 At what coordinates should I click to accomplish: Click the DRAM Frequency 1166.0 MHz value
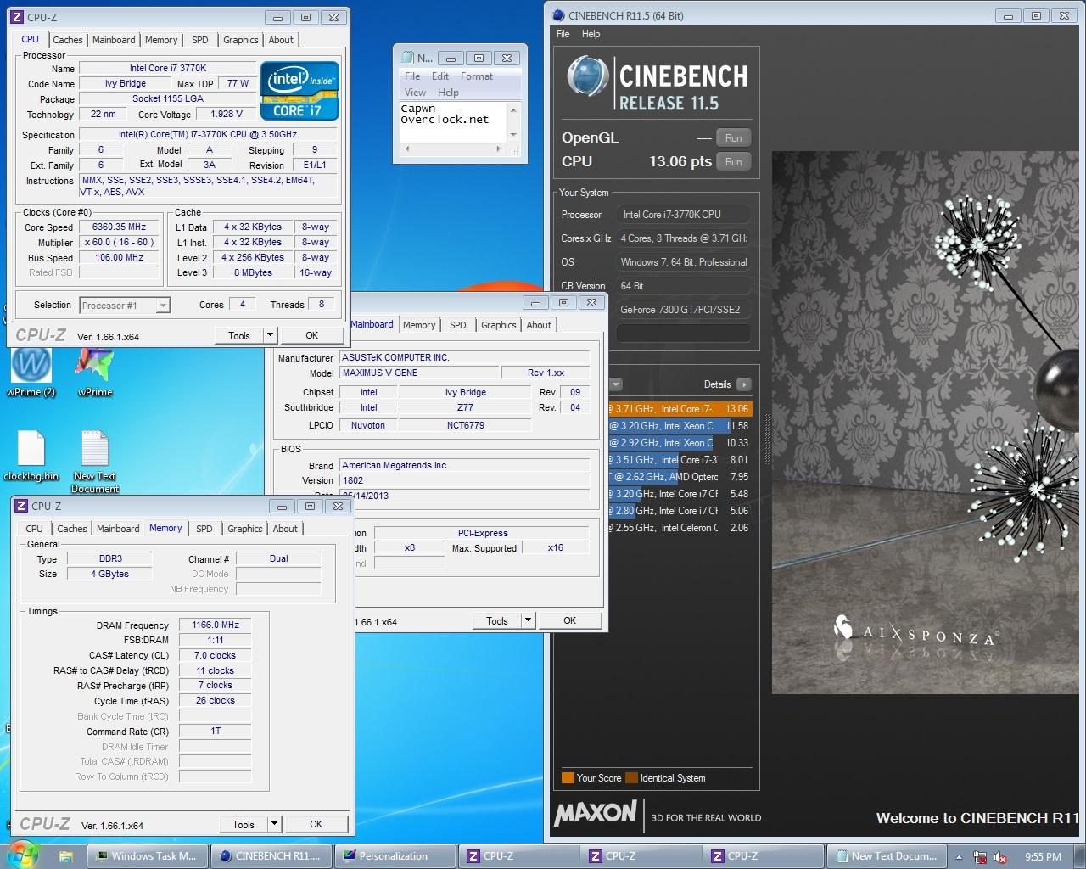[x=216, y=625]
